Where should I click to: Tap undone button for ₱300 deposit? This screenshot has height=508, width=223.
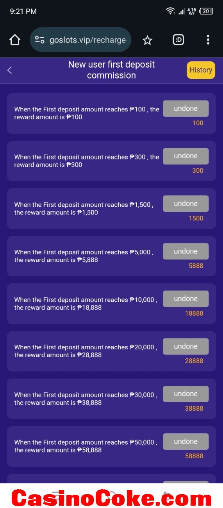click(186, 156)
